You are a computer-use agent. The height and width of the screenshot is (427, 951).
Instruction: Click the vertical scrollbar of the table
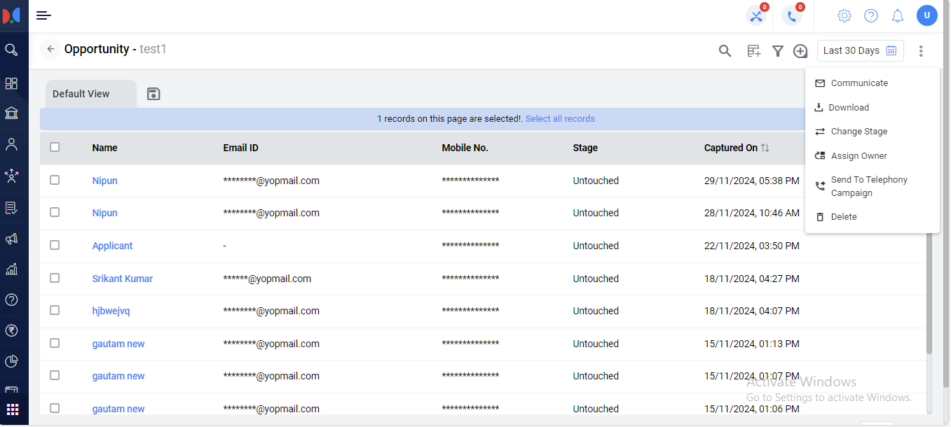pos(929,294)
